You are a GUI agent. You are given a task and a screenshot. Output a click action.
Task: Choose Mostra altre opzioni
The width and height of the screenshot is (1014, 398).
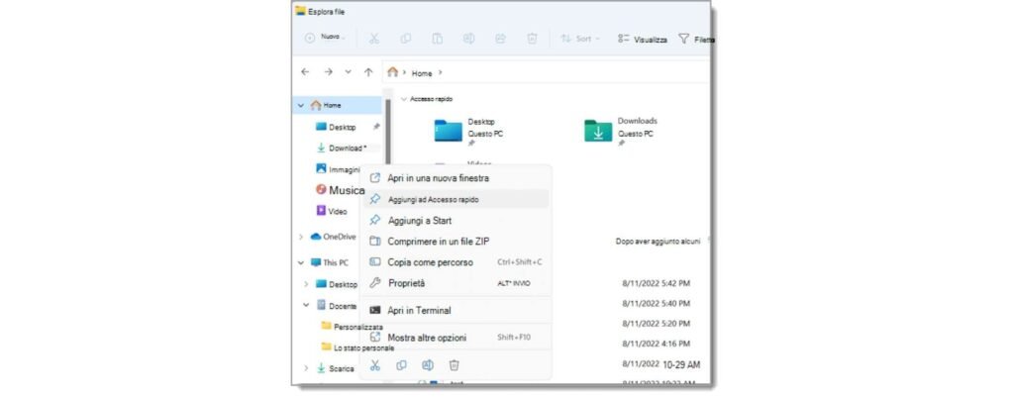456,338
